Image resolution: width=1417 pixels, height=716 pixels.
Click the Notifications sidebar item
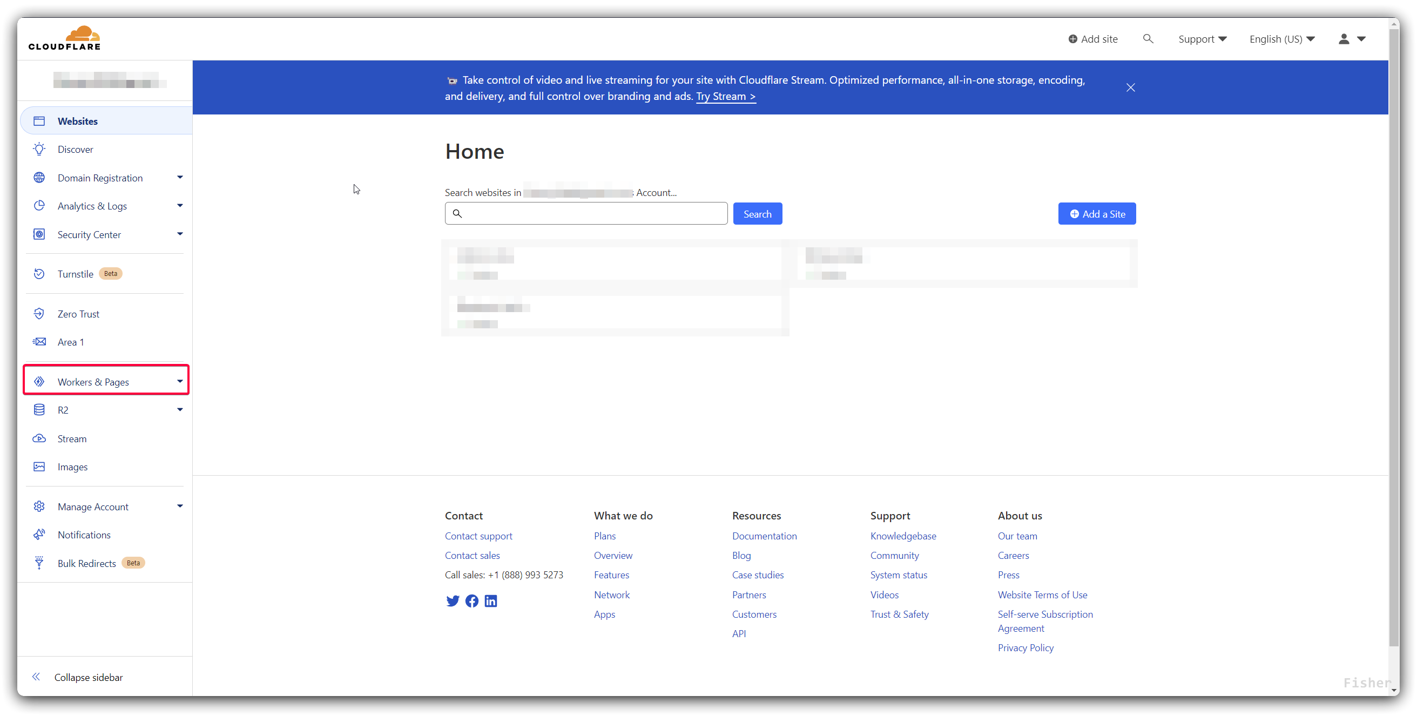[84, 534]
